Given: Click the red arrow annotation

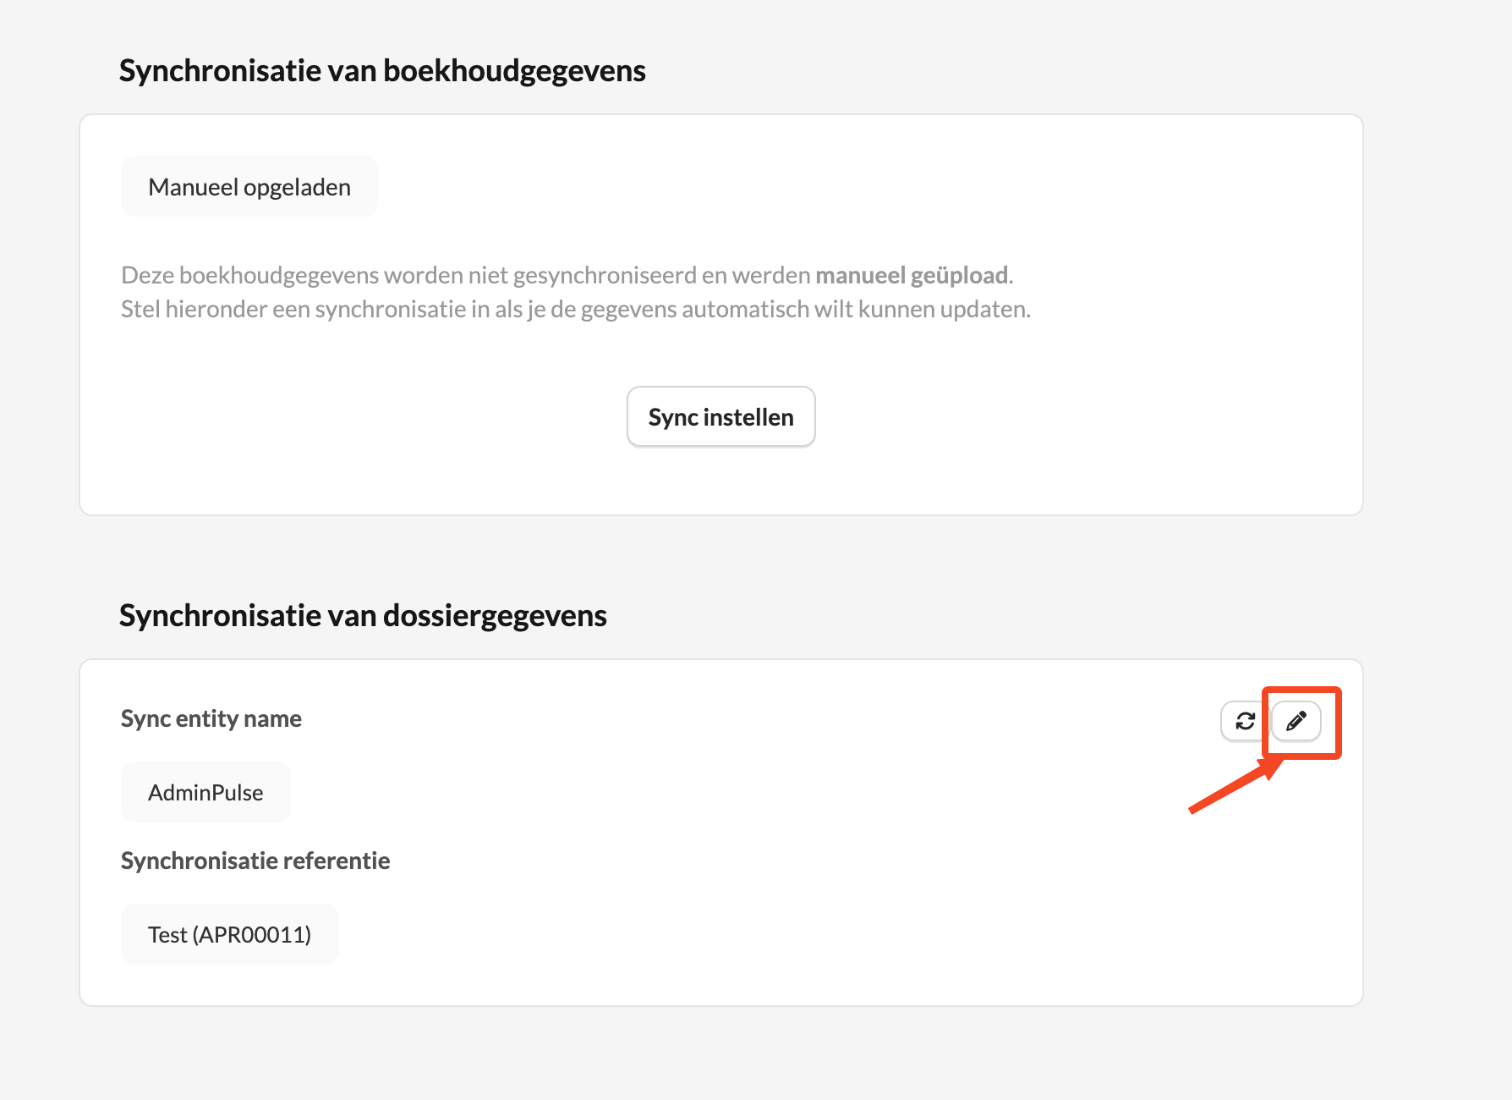Looking at the screenshot, I should (x=1235, y=786).
